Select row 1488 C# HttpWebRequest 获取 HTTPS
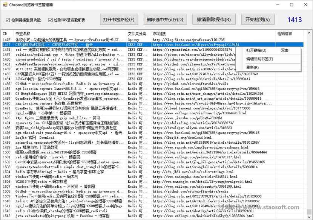The width and height of the screenshot is (313, 220). pos(152,94)
